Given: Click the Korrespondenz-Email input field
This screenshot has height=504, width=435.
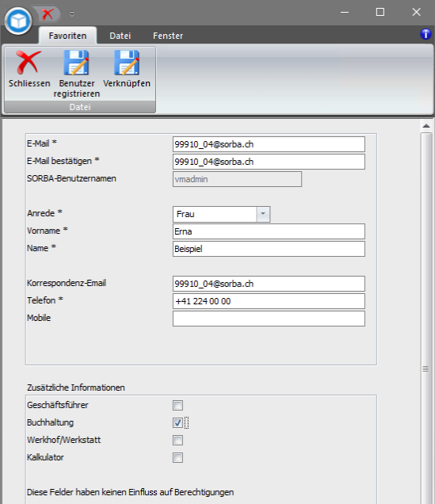Looking at the screenshot, I should click(x=269, y=284).
